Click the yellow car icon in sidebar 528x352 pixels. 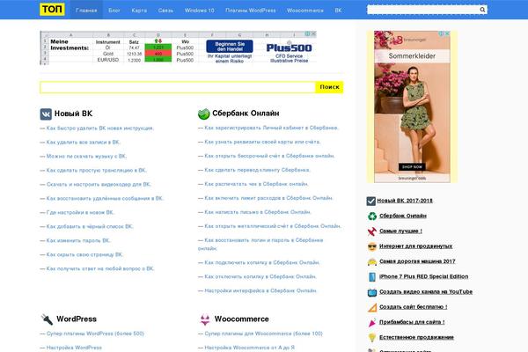(371, 261)
